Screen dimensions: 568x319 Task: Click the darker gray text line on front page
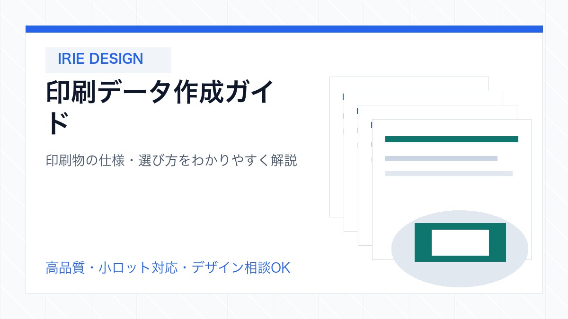441,159
